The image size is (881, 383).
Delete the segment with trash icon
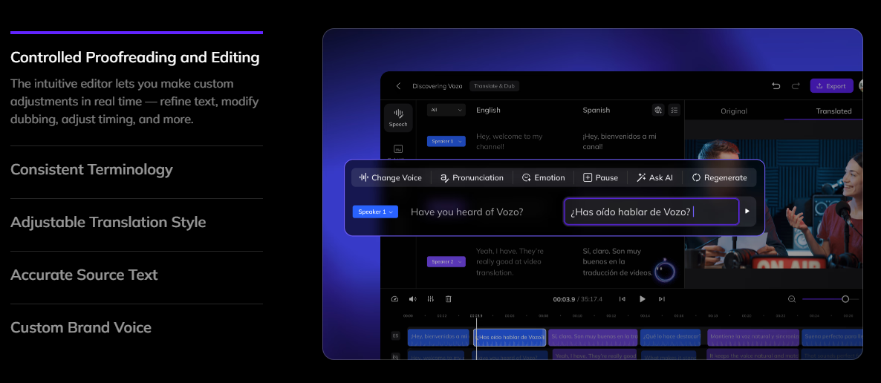tap(449, 299)
